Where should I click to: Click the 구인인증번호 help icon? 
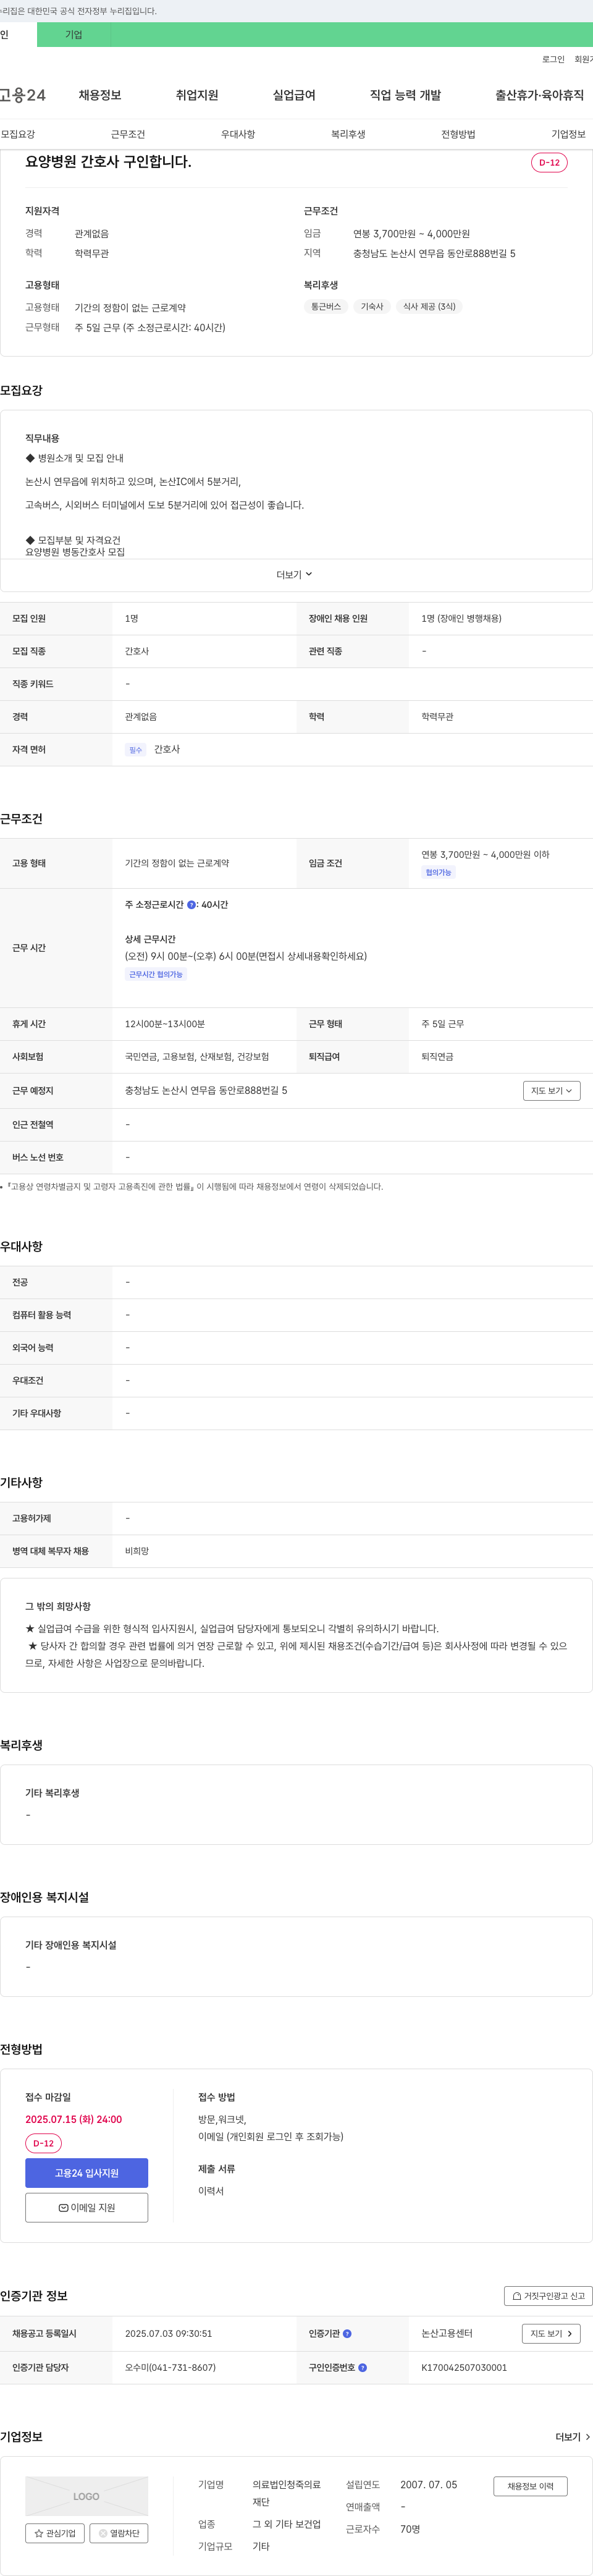(362, 2368)
